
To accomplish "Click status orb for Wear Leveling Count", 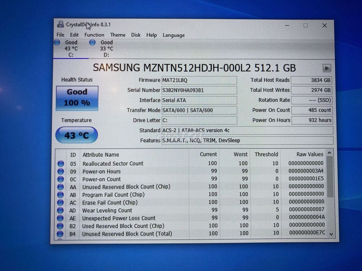I will pos(60,210).
